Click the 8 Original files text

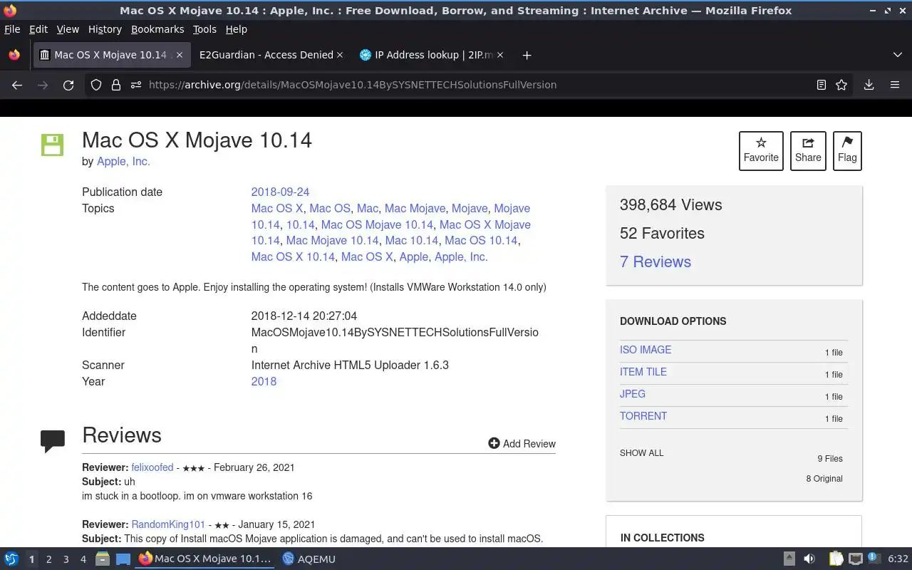point(824,479)
